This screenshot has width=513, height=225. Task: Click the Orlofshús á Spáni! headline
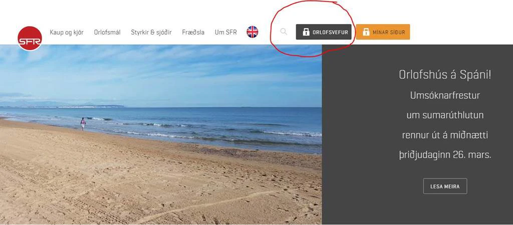pyautogui.click(x=445, y=75)
